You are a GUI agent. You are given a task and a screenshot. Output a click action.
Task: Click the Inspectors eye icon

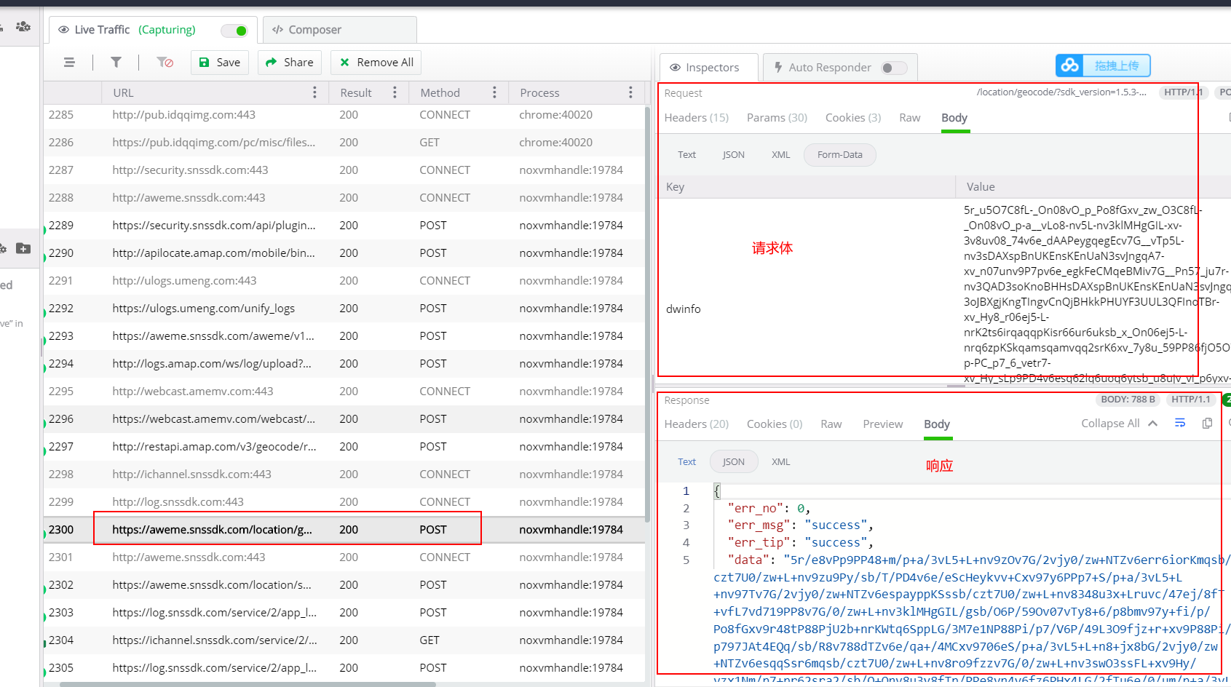tap(675, 68)
